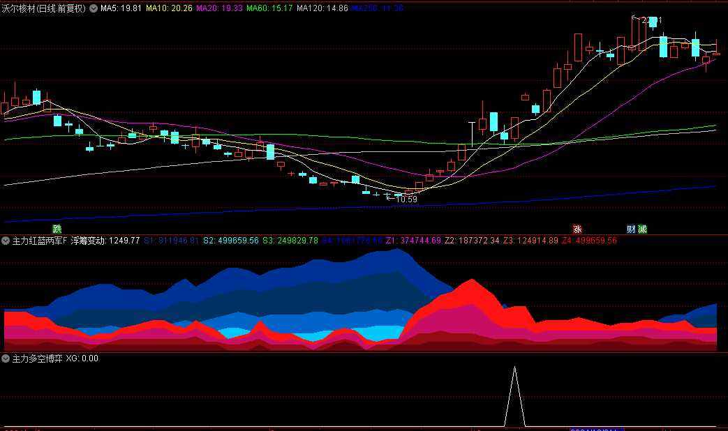Select the MA120 label in header
Screen dimensions: 728x431
(x=321, y=9)
